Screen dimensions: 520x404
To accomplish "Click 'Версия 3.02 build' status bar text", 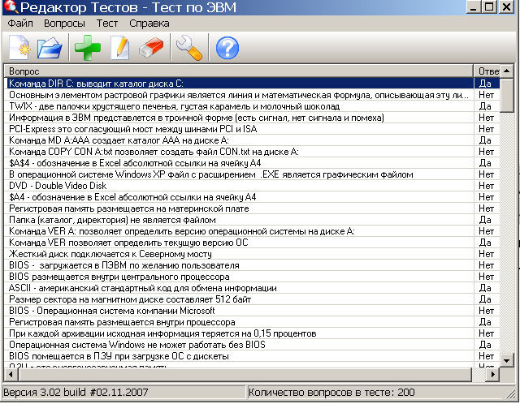I will pyautogui.click(x=76, y=393).
